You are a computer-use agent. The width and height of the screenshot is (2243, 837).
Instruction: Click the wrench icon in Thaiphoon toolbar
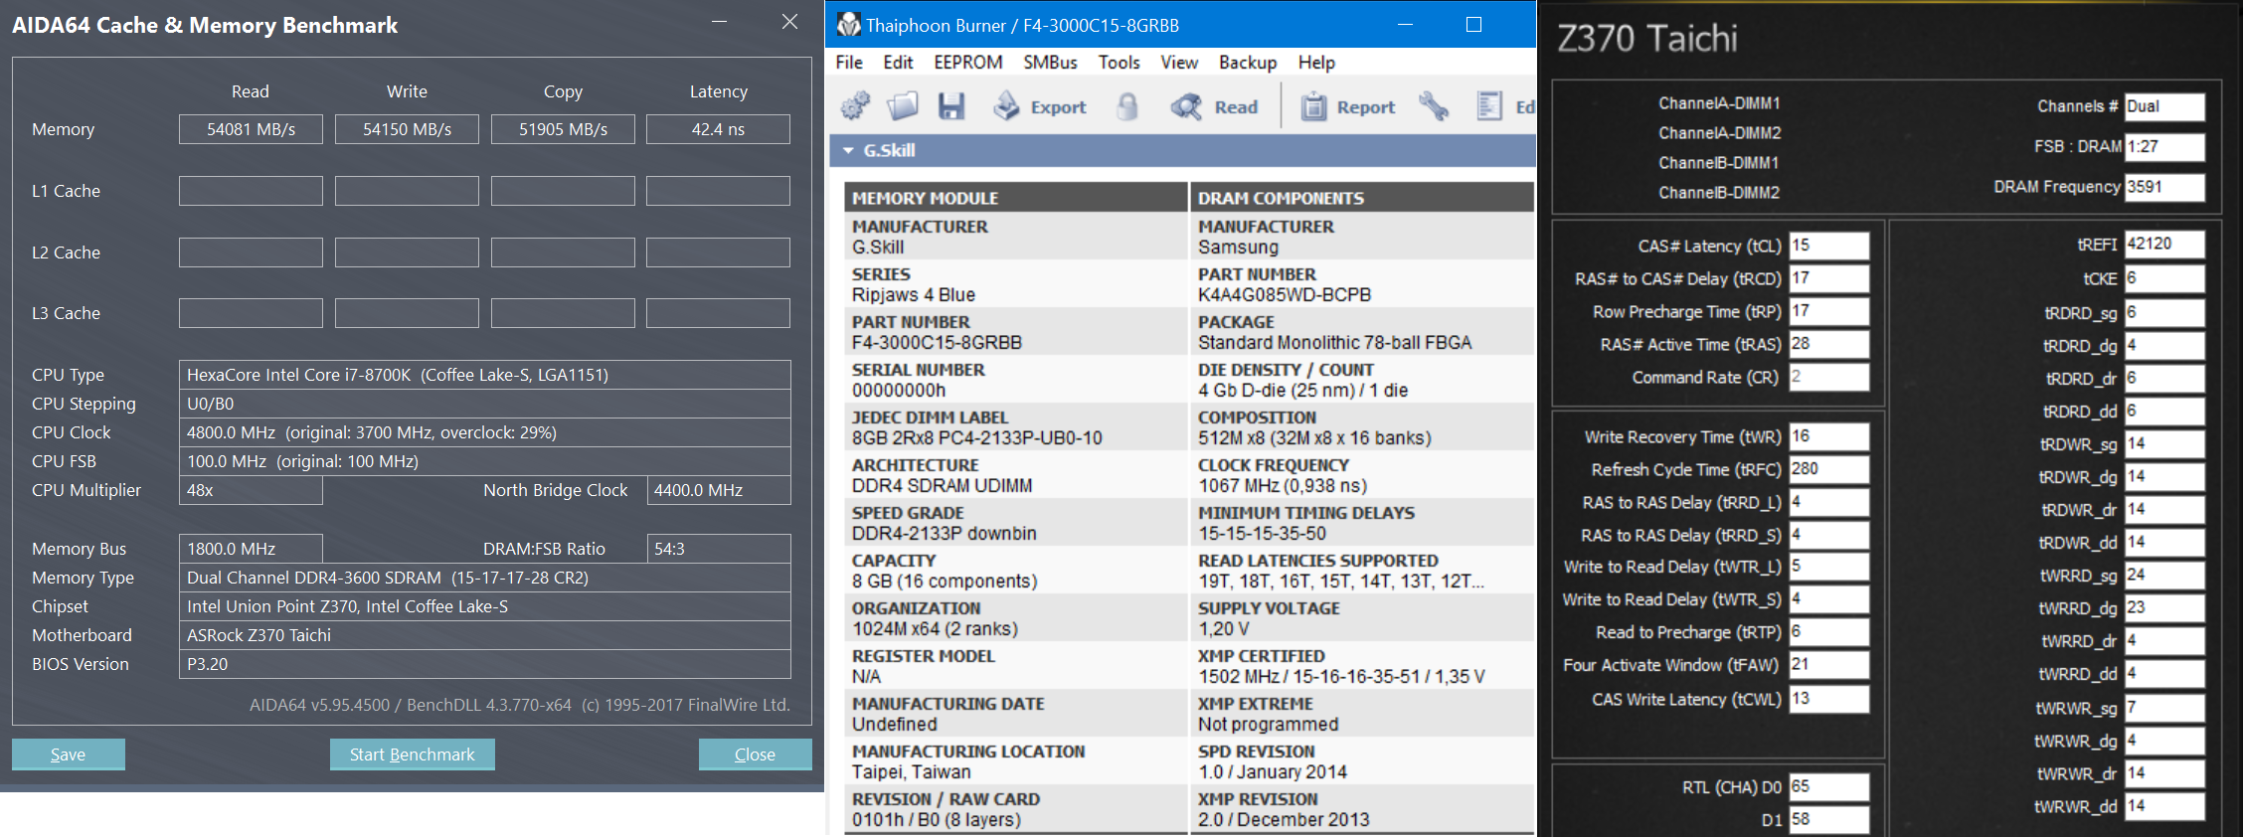coord(1434,105)
